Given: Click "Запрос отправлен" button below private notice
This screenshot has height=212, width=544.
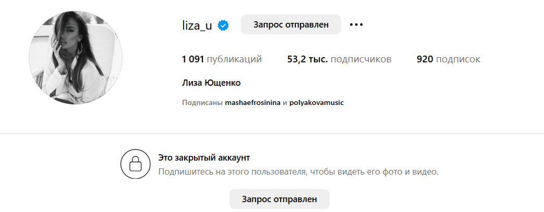Looking at the screenshot, I should [x=279, y=199].
